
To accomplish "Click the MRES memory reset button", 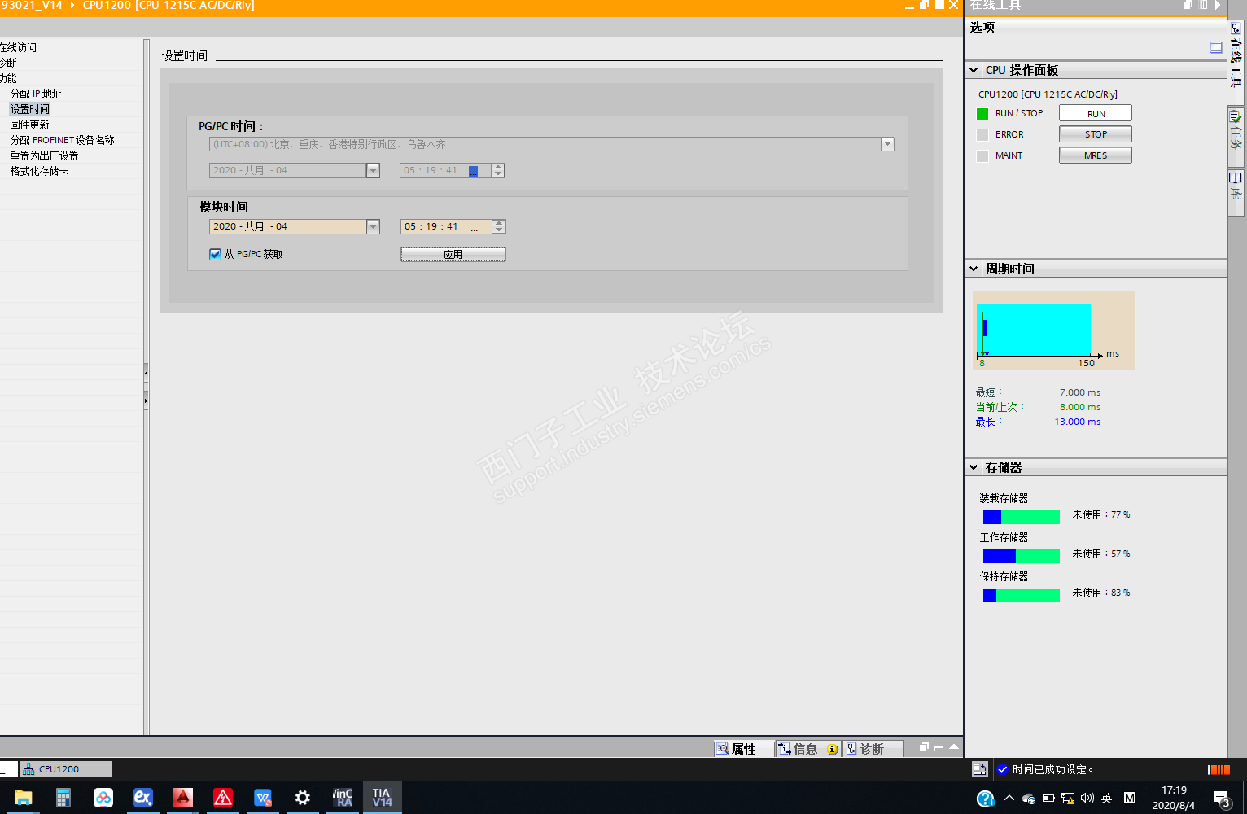I will tap(1096, 155).
